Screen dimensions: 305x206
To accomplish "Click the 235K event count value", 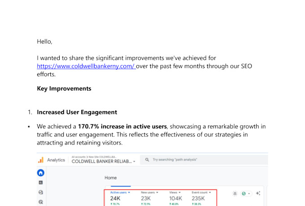I will point(198,198).
